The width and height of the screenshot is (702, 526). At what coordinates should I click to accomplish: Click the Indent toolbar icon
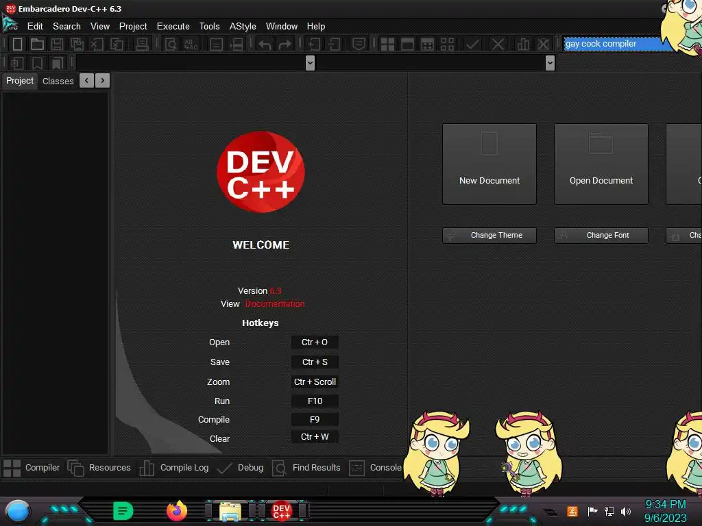click(313, 44)
